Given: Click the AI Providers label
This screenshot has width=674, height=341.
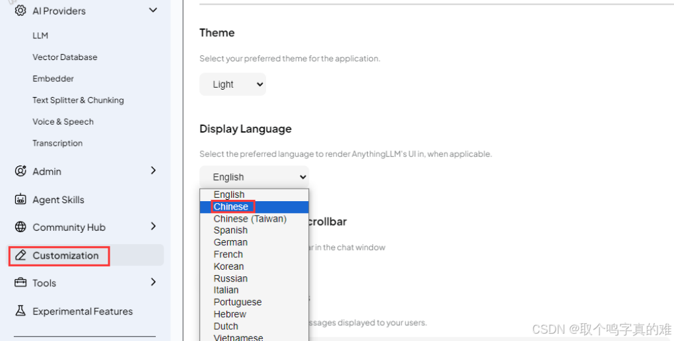Looking at the screenshot, I should (x=59, y=11).
